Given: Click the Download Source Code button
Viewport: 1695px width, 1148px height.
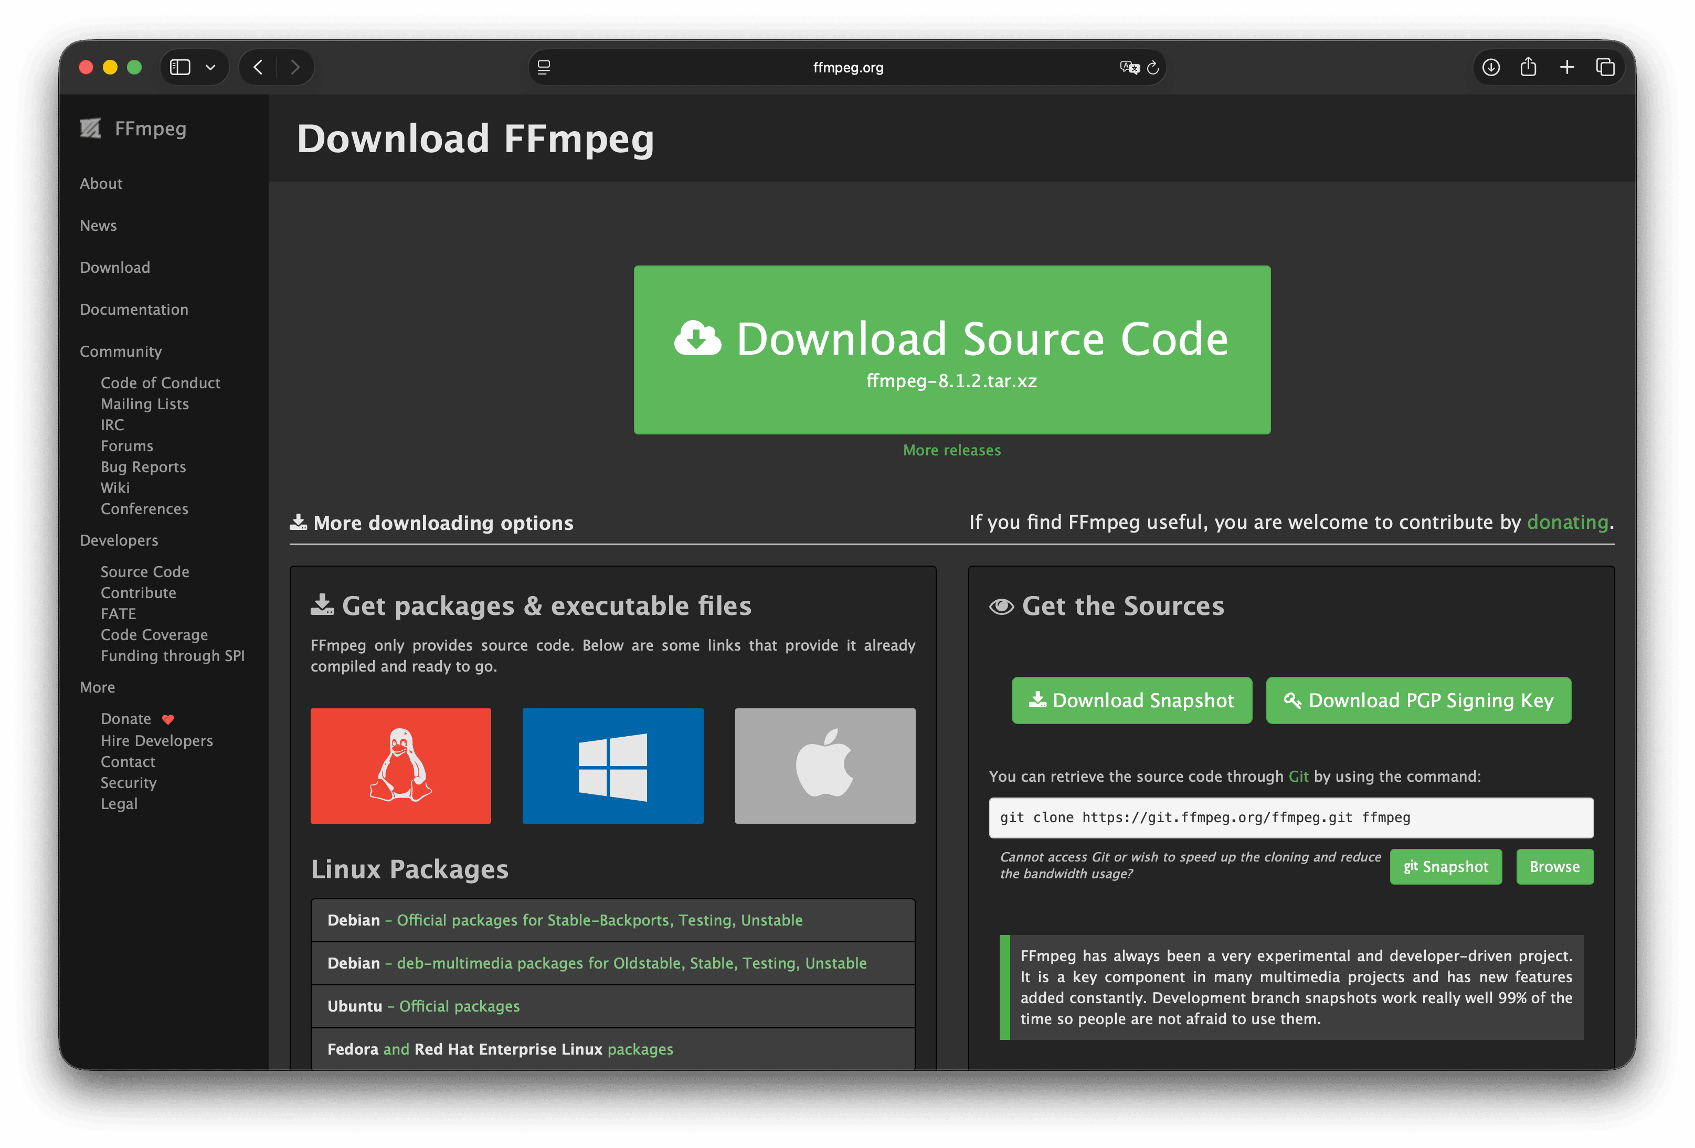Looking at the screenshot, I should click(952, 350).
